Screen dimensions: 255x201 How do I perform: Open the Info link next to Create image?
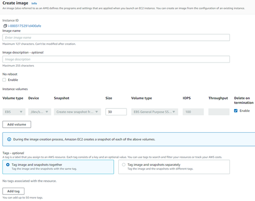pos(34,4)
